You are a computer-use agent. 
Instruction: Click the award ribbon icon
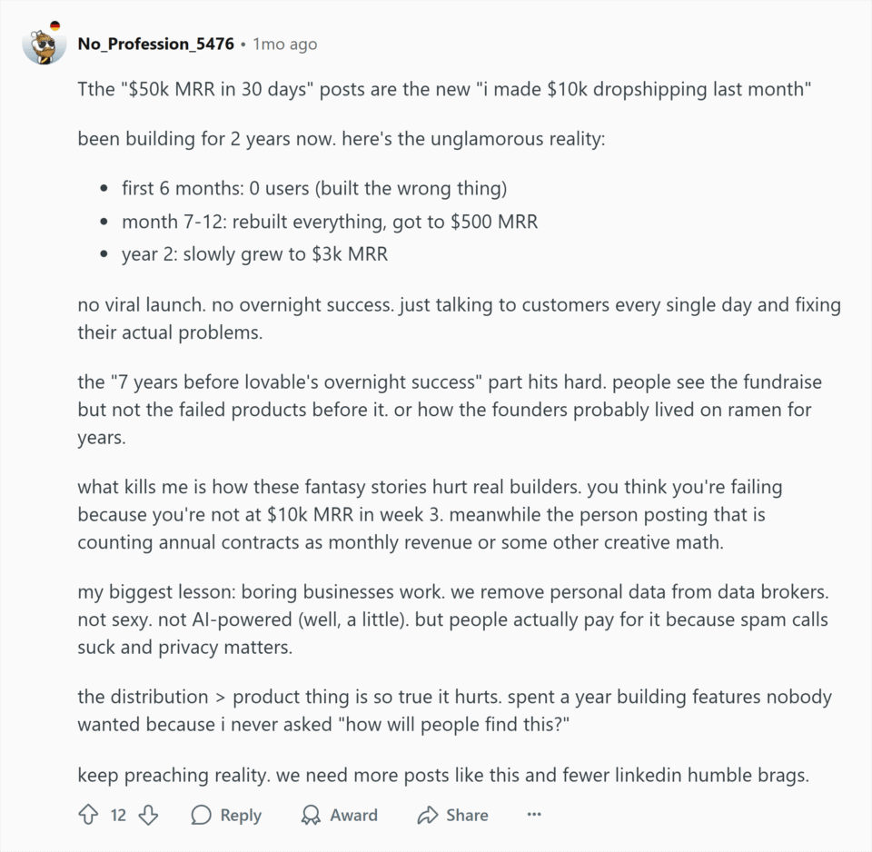(310, 815)
